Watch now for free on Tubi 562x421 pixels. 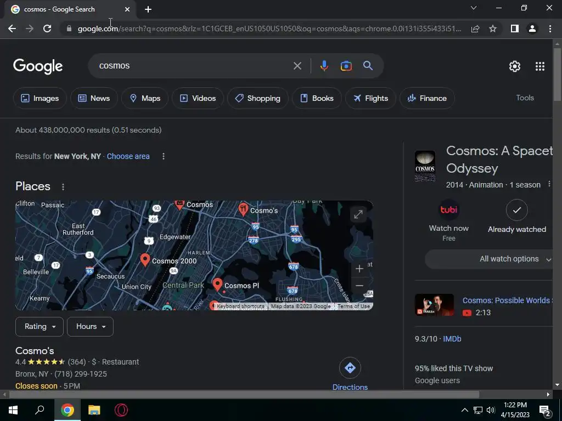pos(449,220)
